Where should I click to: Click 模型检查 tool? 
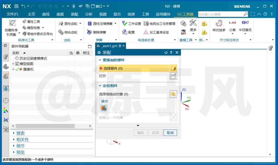click(x=31, y=28)
